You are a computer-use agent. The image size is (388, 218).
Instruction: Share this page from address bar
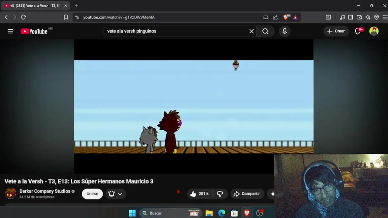pos(275,17)
